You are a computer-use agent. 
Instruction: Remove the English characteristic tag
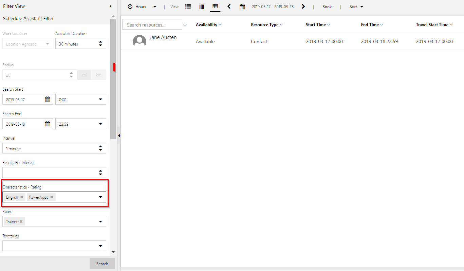[x=22, y=197]
